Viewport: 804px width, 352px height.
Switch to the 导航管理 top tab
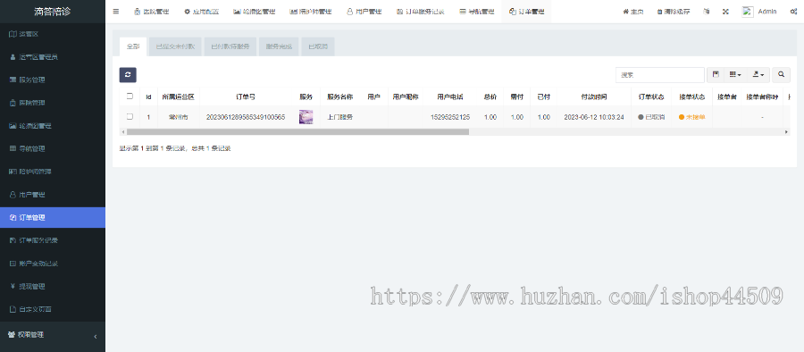click(476, 12)
